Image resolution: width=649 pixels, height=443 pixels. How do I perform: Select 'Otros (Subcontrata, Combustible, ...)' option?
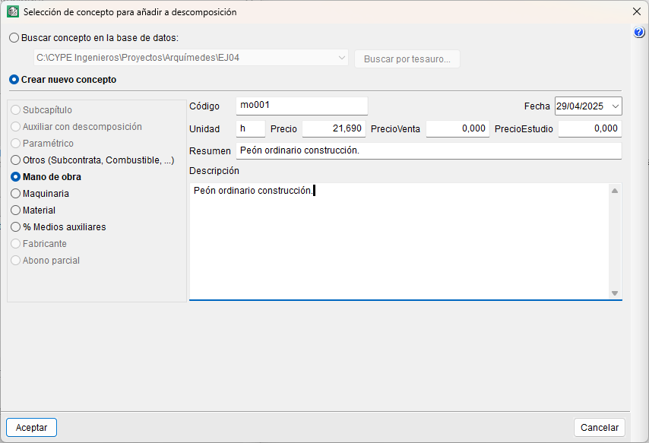click(x=16, y=160)
